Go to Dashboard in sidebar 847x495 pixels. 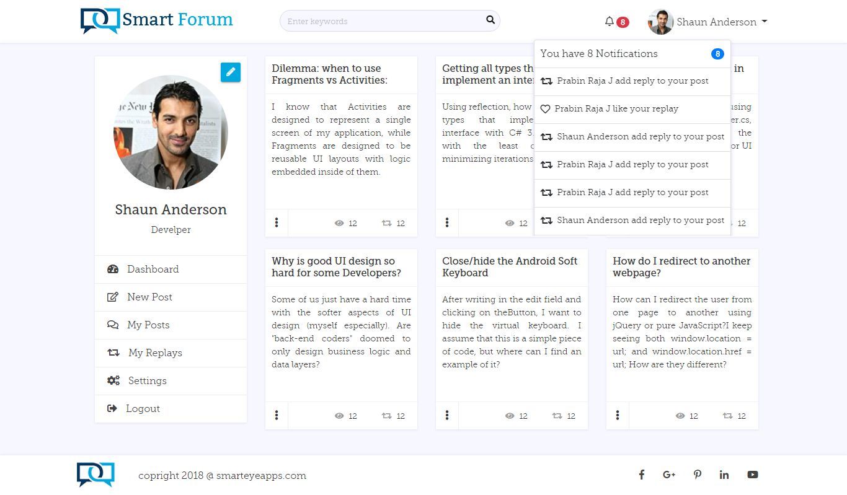pos(153,269)
